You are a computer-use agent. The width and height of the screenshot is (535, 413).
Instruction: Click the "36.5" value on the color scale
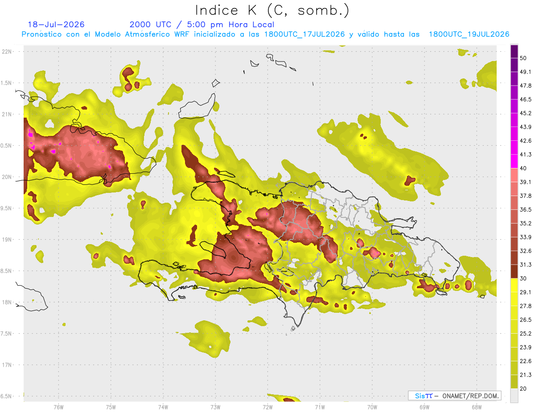point(526,209)
